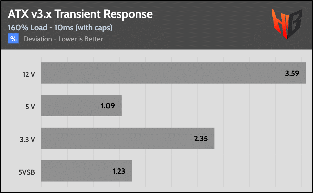Viewport: 313px width, 193px height.
Task: Select the 3.3 V bar
Action: click(128, 138)
